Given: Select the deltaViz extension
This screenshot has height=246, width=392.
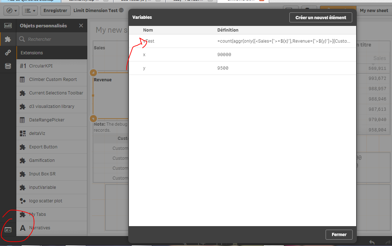Looking at the screenshot, I should coord(52,133).
